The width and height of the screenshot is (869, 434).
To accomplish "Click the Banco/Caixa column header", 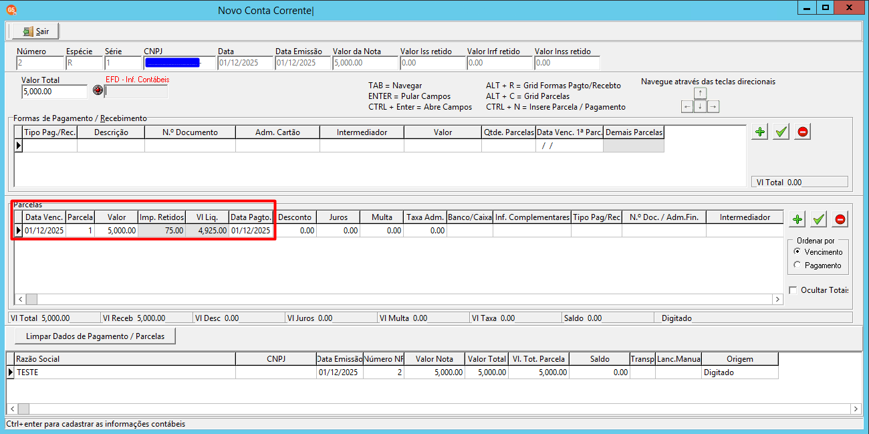I will pyautogui.click(x=470, y=217).
